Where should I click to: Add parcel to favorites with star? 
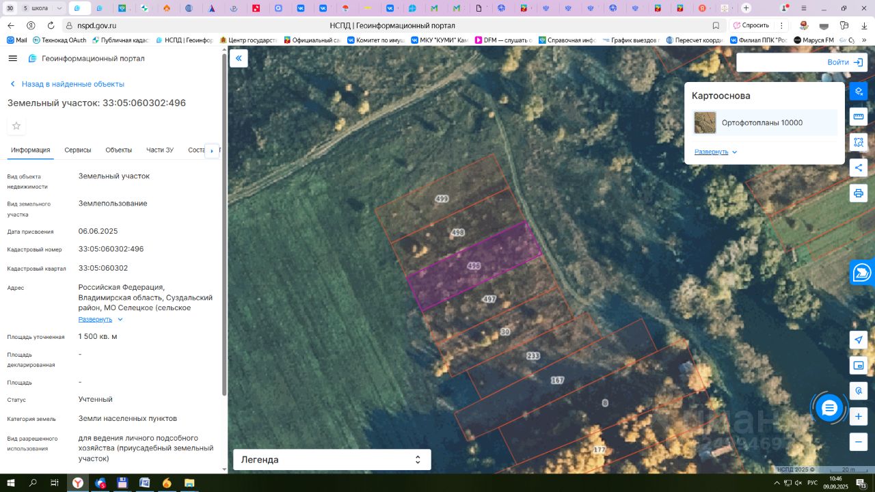click(16, 126)
